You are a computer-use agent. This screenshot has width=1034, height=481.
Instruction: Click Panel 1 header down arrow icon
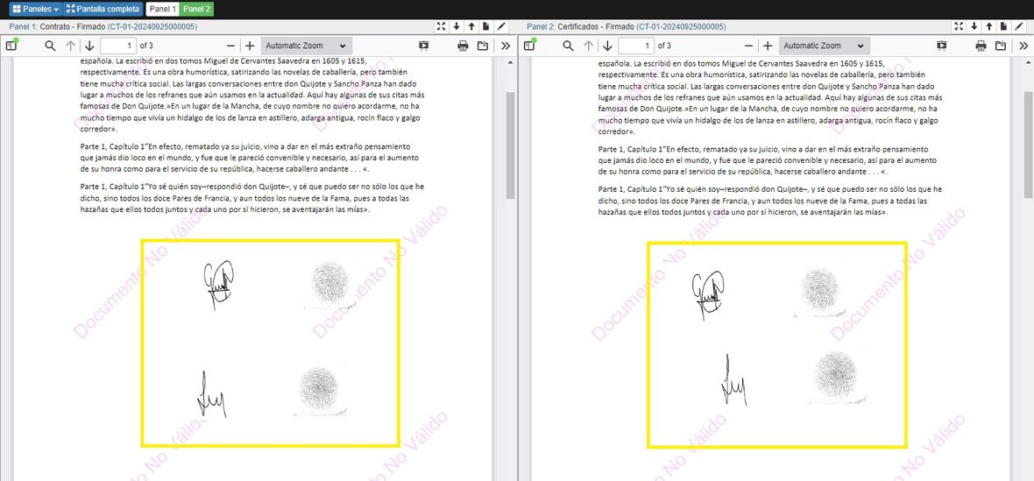[457, 26]
